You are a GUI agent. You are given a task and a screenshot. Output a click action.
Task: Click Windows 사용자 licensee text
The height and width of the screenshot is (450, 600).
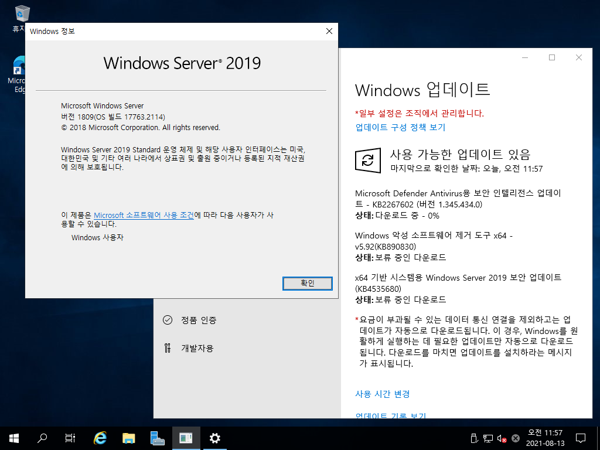97,238
